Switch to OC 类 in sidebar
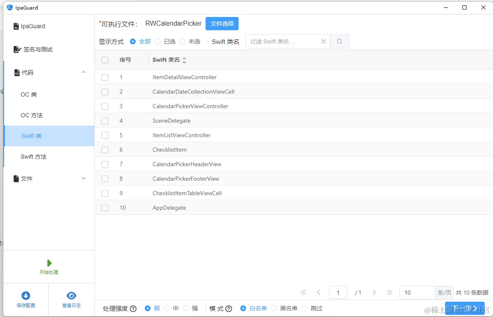The height and width of the screenshot is (317, 493). tap(28, 94)
